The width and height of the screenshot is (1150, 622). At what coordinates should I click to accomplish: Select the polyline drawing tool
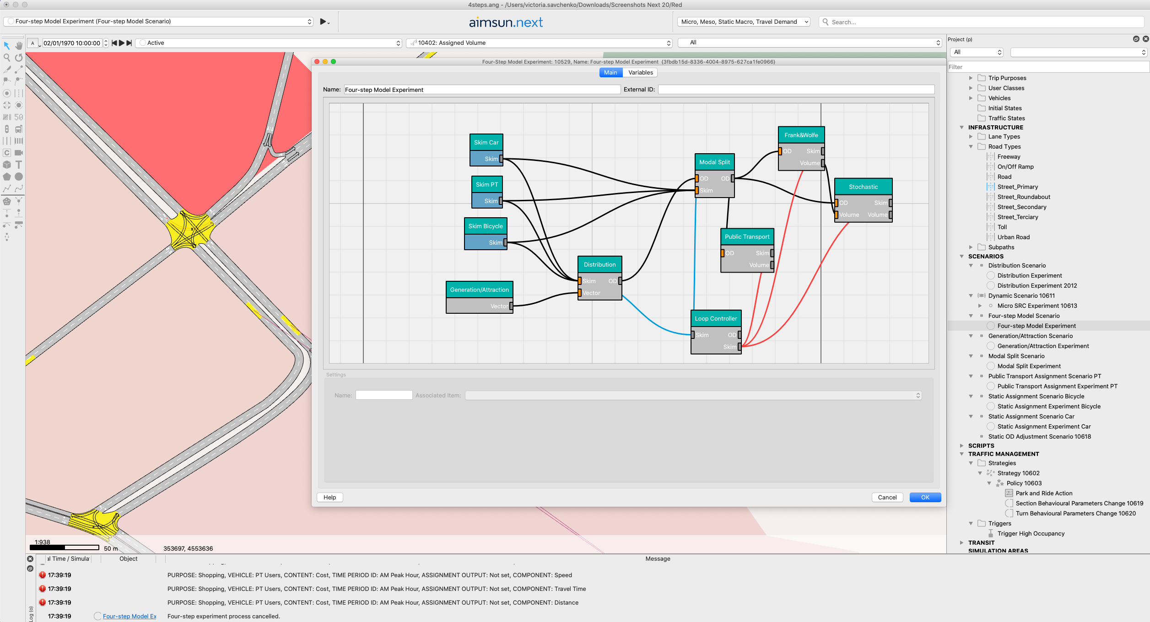[x=7, y=188]
